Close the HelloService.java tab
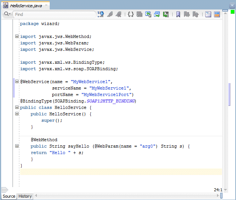Image resolution: width=236 pixels, height=200 pixels. click(46, 5)
